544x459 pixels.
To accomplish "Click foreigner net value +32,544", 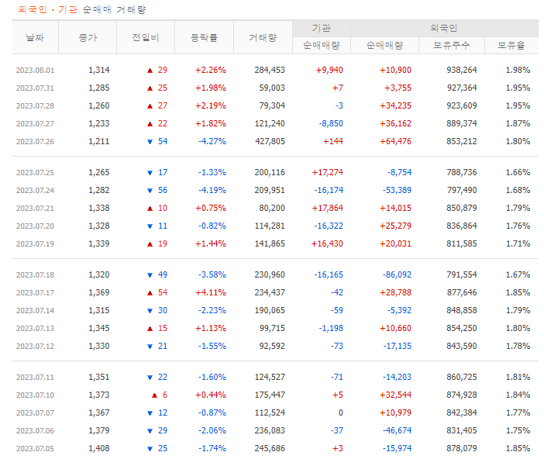I will coord(395,395).
